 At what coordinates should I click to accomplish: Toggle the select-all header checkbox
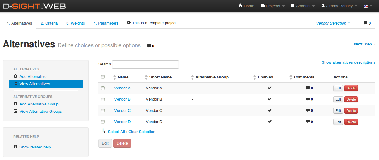click(103, 77)
